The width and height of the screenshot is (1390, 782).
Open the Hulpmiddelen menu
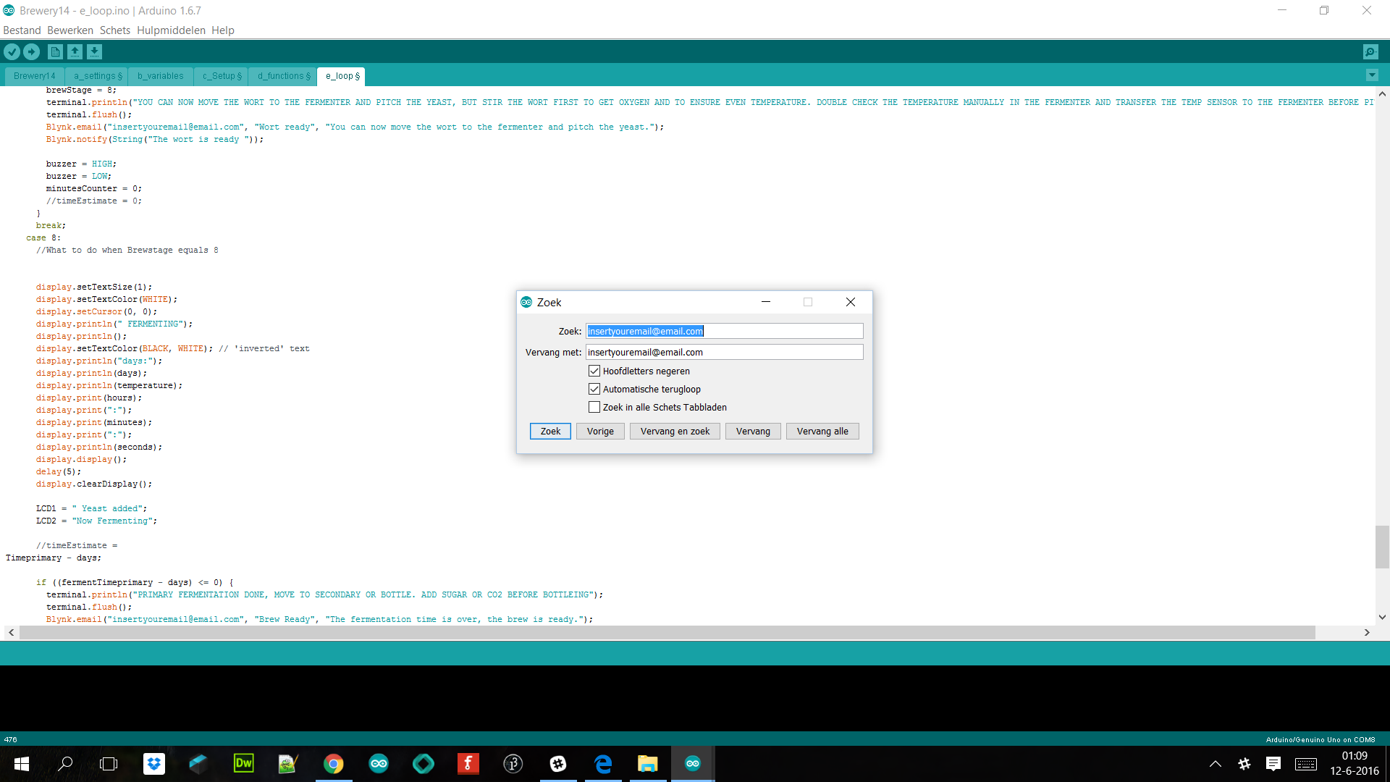pos(171,30)
